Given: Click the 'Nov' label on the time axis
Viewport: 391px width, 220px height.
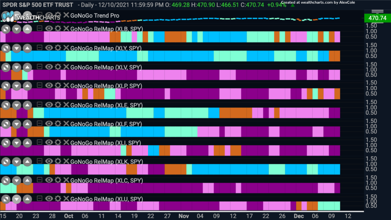Looking at the screenshot, I should point(184,216).
